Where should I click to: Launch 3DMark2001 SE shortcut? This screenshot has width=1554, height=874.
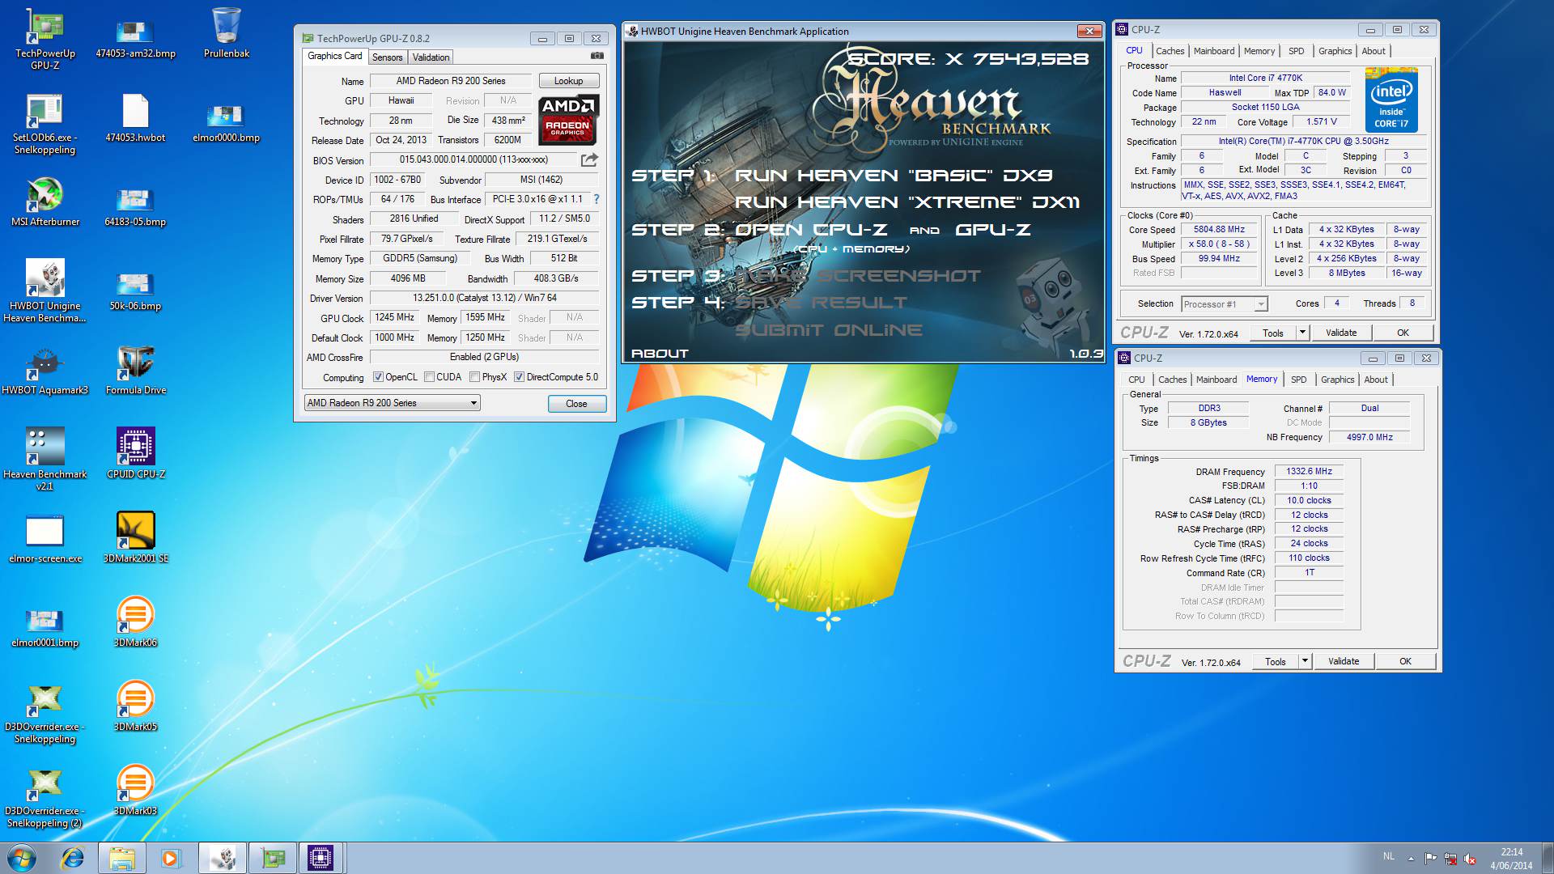click(x=135, y=537)
